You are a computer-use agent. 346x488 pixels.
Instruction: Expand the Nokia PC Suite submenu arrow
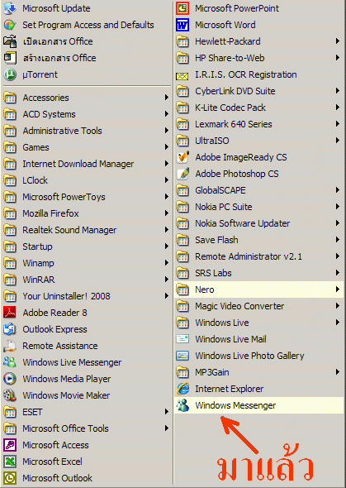[338, 207]
